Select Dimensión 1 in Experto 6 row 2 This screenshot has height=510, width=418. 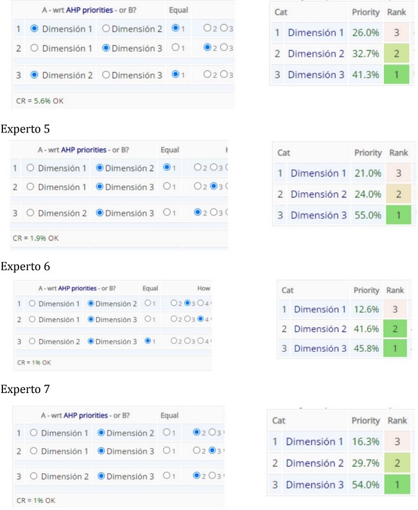tap(32, 320)
